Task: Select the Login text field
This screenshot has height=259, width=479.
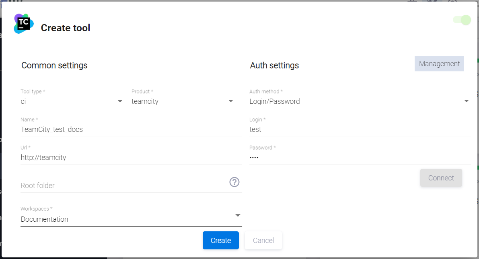Action: pos(360,129)
